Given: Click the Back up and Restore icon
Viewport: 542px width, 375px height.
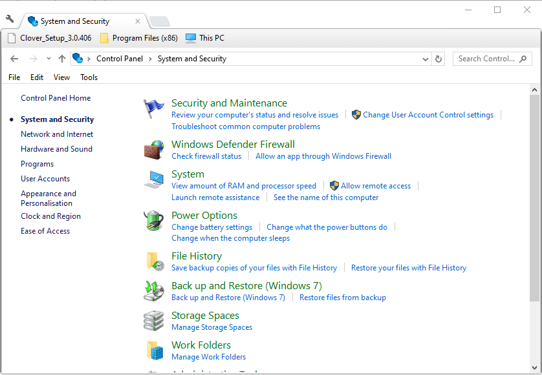Looking at the screenshot, I should tap(153, 291).
